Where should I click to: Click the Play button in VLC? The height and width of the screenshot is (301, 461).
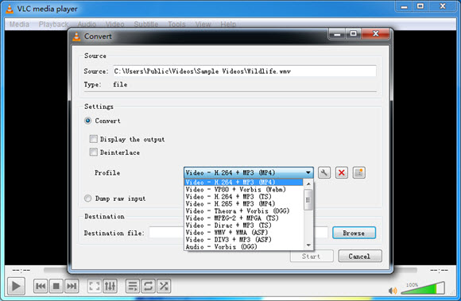point(16,286)
